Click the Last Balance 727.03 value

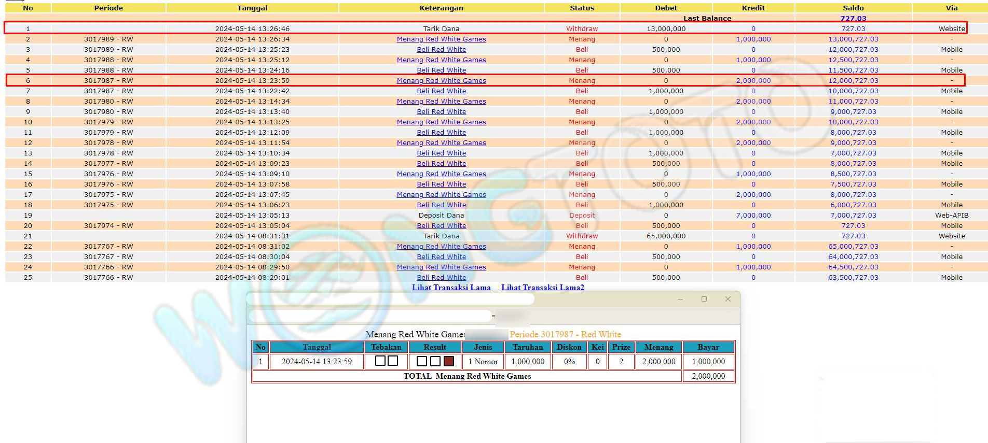pos(853,19)
